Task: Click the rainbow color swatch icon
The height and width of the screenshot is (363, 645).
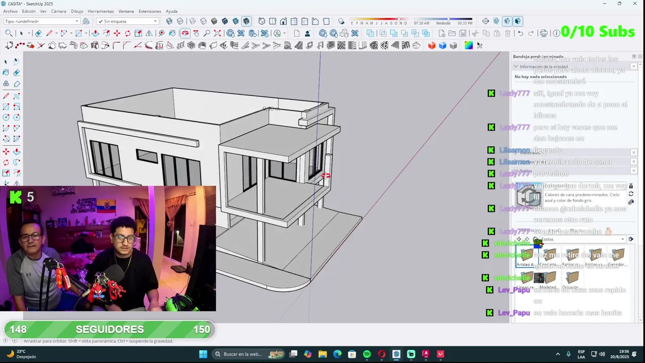Action: (x=469, y=45)
